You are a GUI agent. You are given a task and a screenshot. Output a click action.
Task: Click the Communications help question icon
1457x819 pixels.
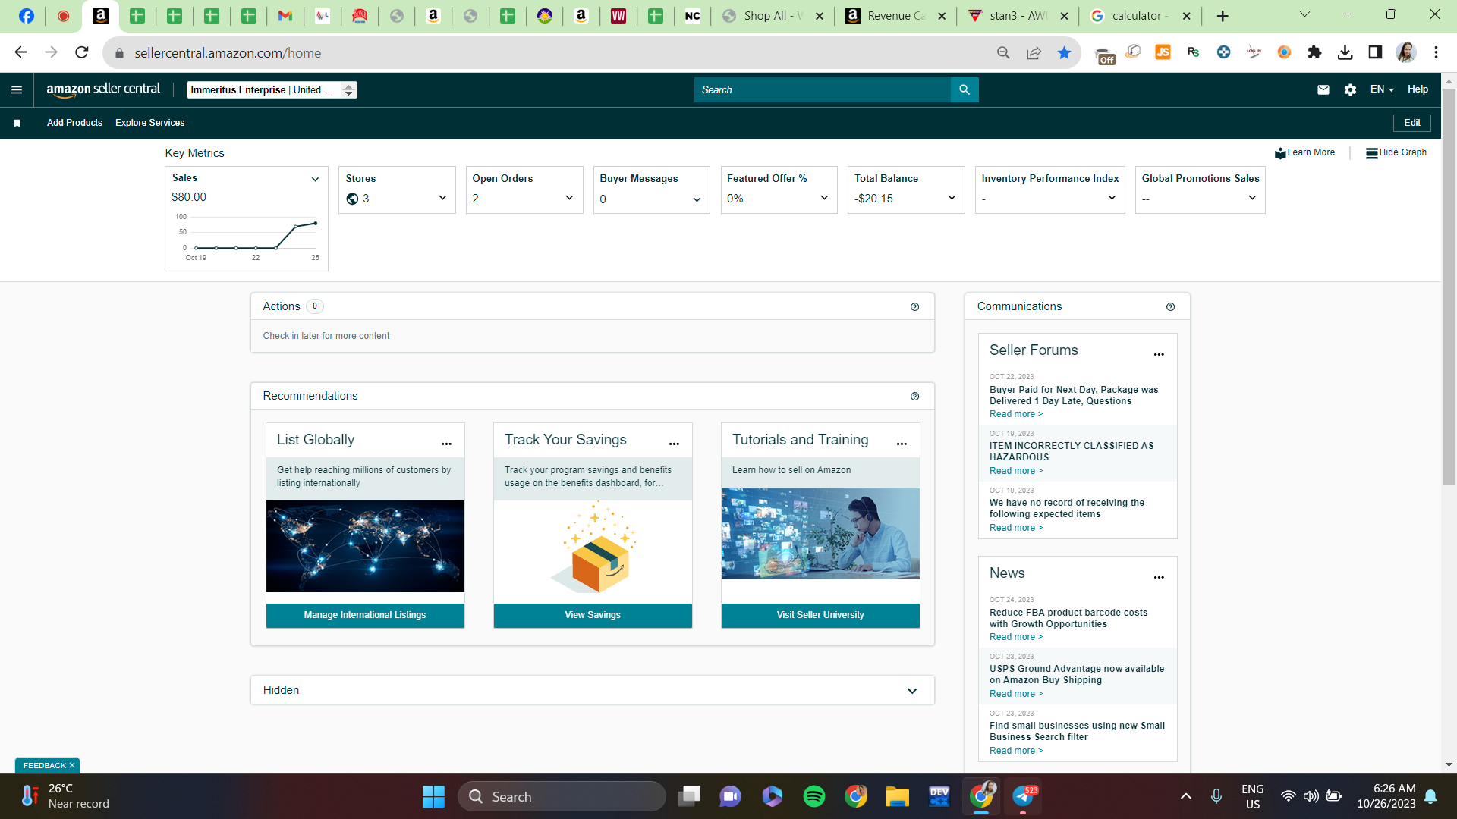(x=1170, y=307)
